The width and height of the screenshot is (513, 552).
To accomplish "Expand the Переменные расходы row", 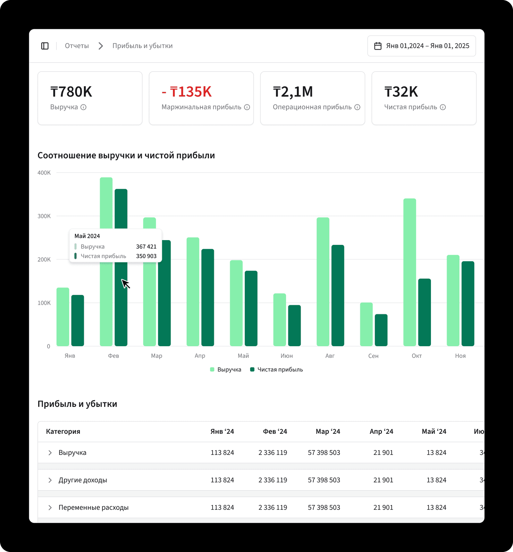I will (x=50, y=507).
